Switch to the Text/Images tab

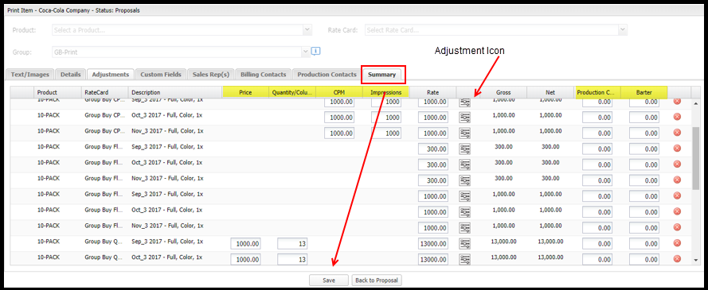(29, 75)
